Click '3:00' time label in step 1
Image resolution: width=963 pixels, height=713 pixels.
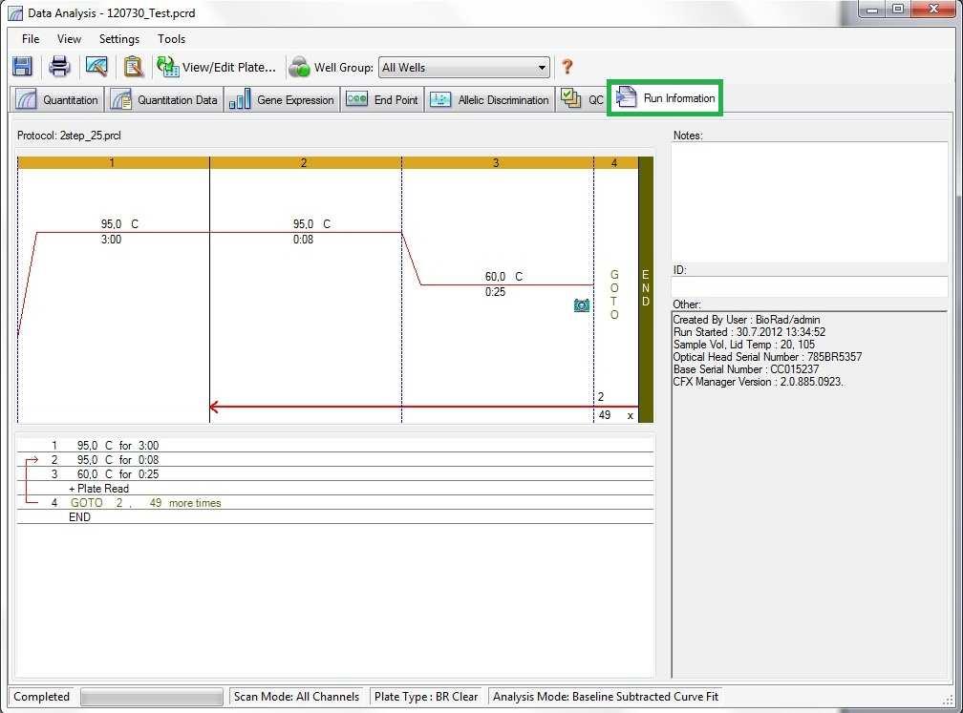click(111, 240)
